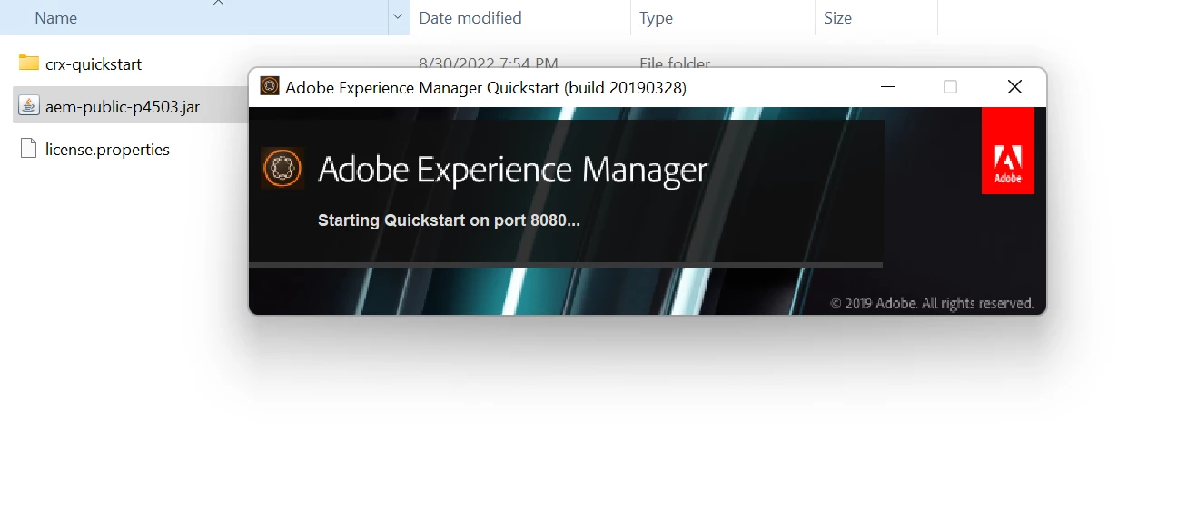Click the Quickstart startup progress bar
This screenshot has height=527, width=1177.
pos(566,265)
